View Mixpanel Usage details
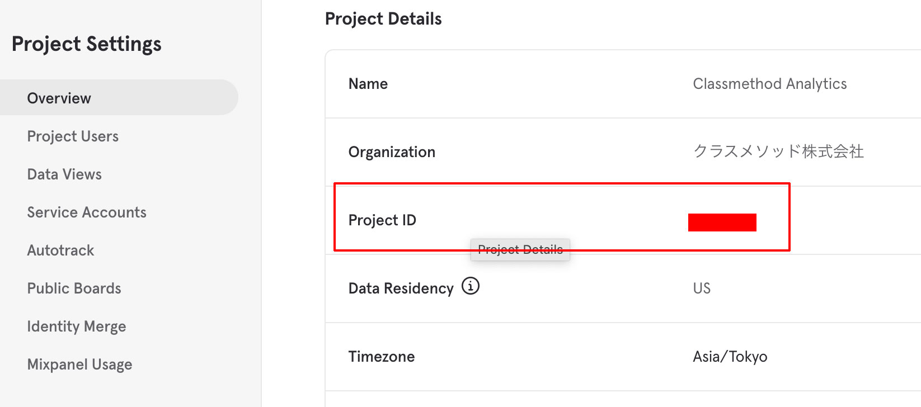The image size is (921, 407). pyautogui.click(x=79, y=364)
